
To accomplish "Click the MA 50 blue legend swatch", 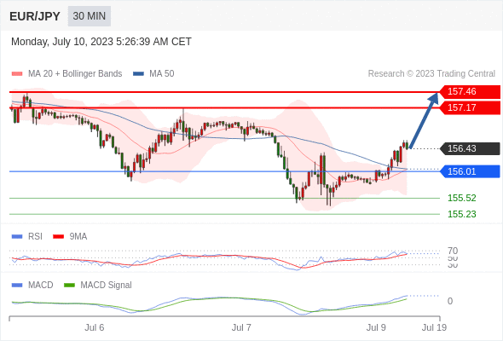I will click(138, 74).
